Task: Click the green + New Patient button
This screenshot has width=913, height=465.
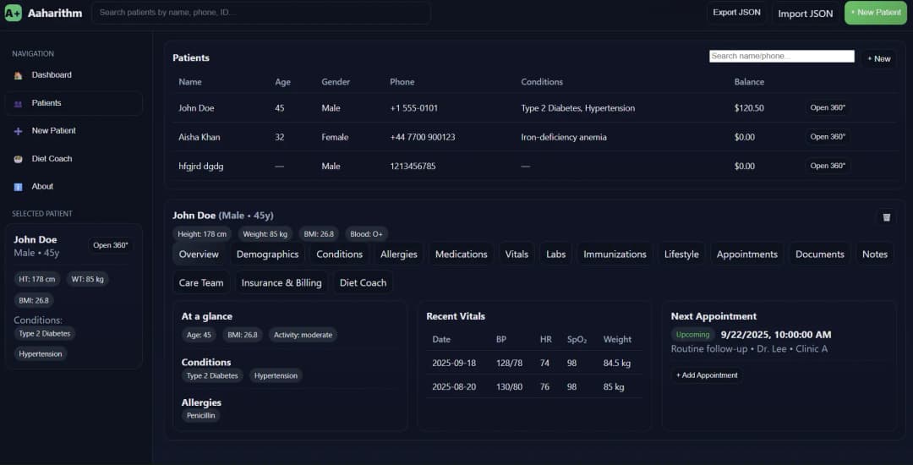Action: (875, 13)
